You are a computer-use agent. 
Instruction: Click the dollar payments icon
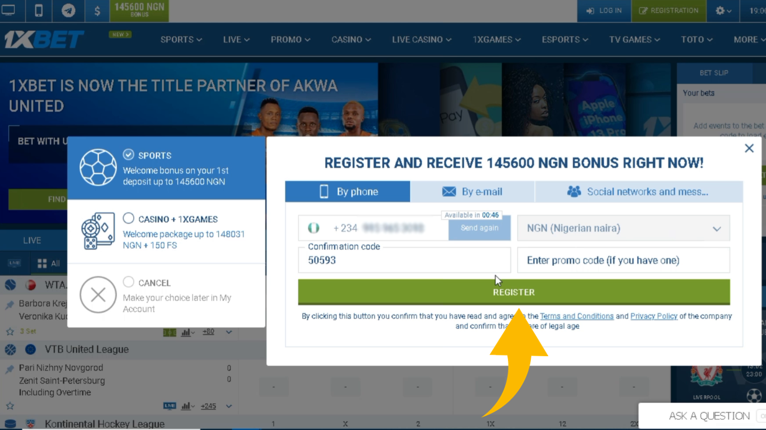97,11
